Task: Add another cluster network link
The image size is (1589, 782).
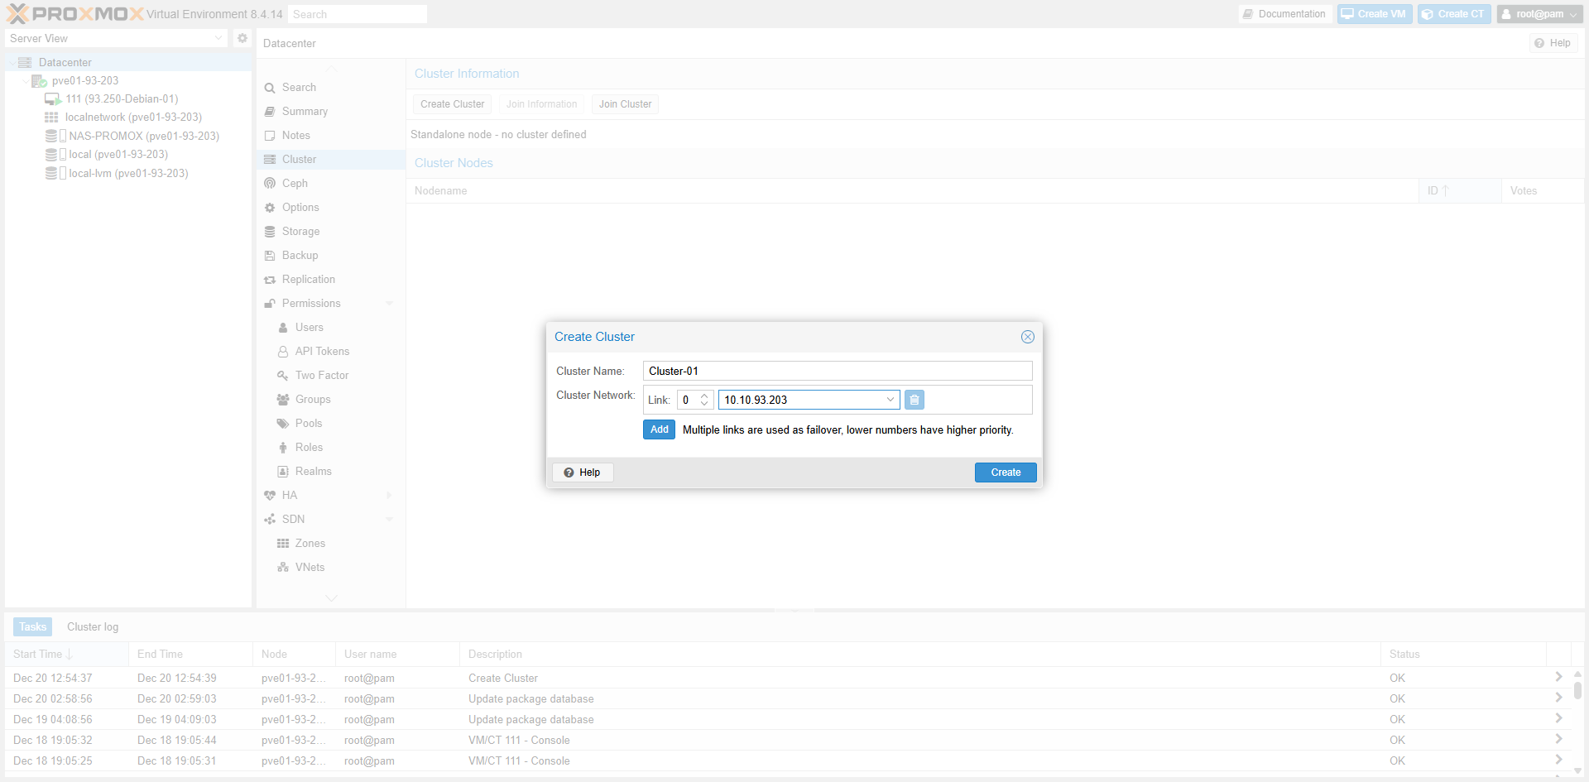Action: click(x=658, y=429)
